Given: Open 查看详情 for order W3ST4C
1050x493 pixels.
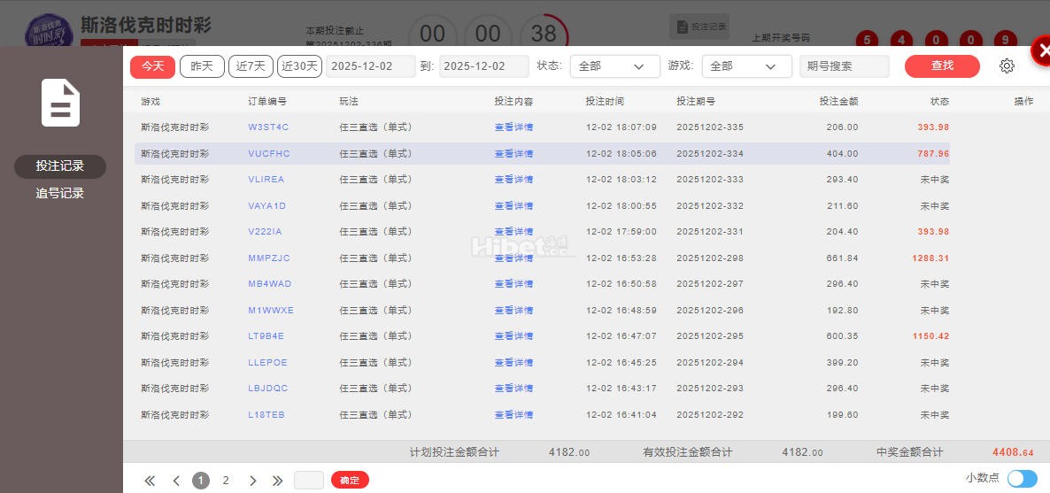Looking at the screenshot, I should pyautogui.click(x=513, y=127).
